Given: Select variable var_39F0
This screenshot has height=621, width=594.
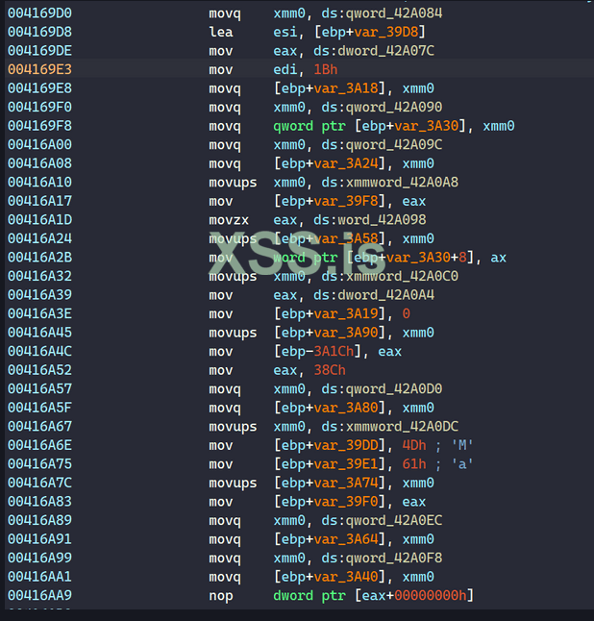Looking at the screenshot, I should [346, 502].
